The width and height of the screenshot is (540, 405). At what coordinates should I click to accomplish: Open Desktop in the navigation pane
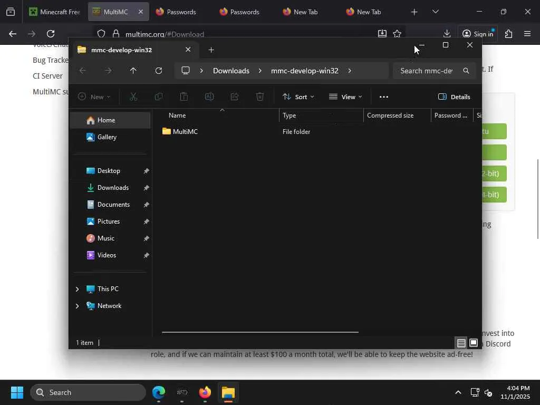(x=110, y=171)
